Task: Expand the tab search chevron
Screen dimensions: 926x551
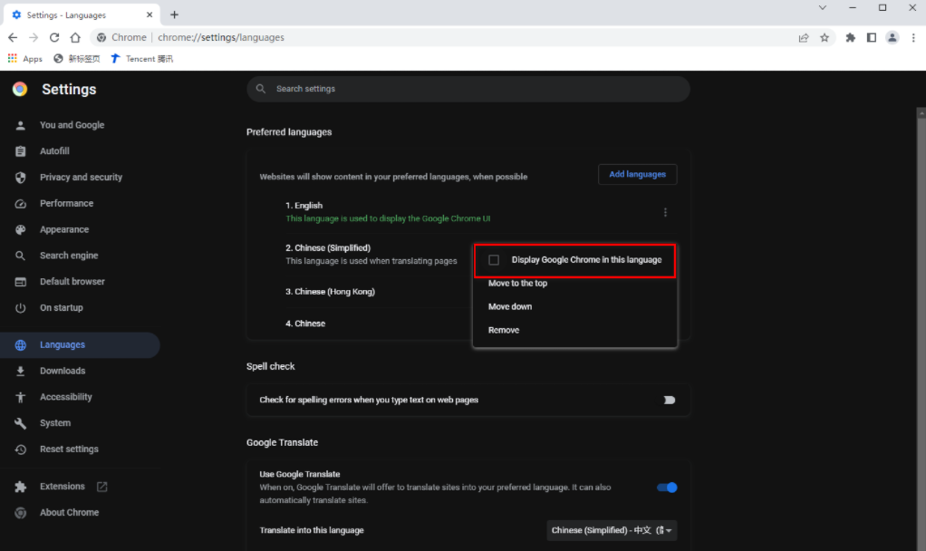Action: (x=822, y=7)
